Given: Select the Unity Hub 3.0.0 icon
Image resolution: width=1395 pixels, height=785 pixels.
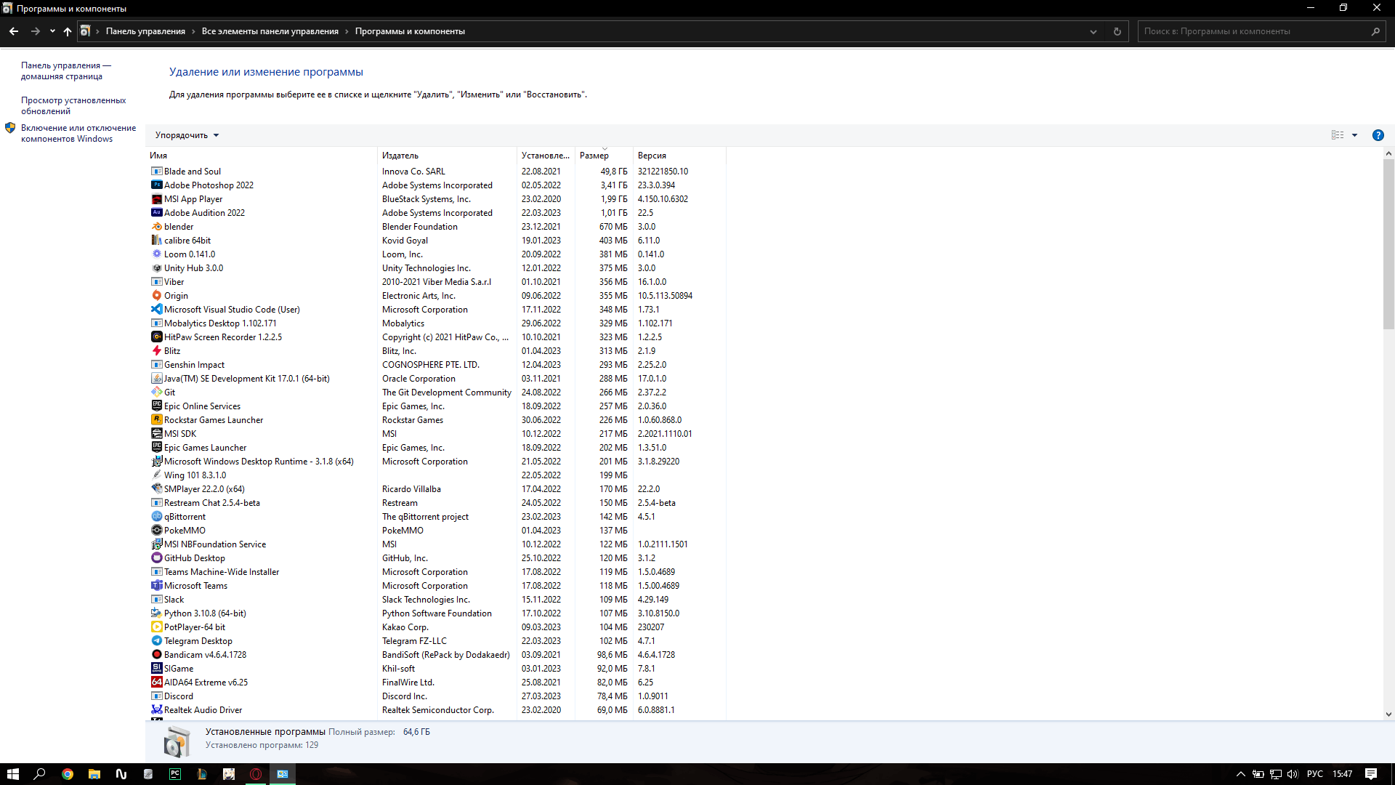Looking at the screenshot, I should tap(156, 268).
